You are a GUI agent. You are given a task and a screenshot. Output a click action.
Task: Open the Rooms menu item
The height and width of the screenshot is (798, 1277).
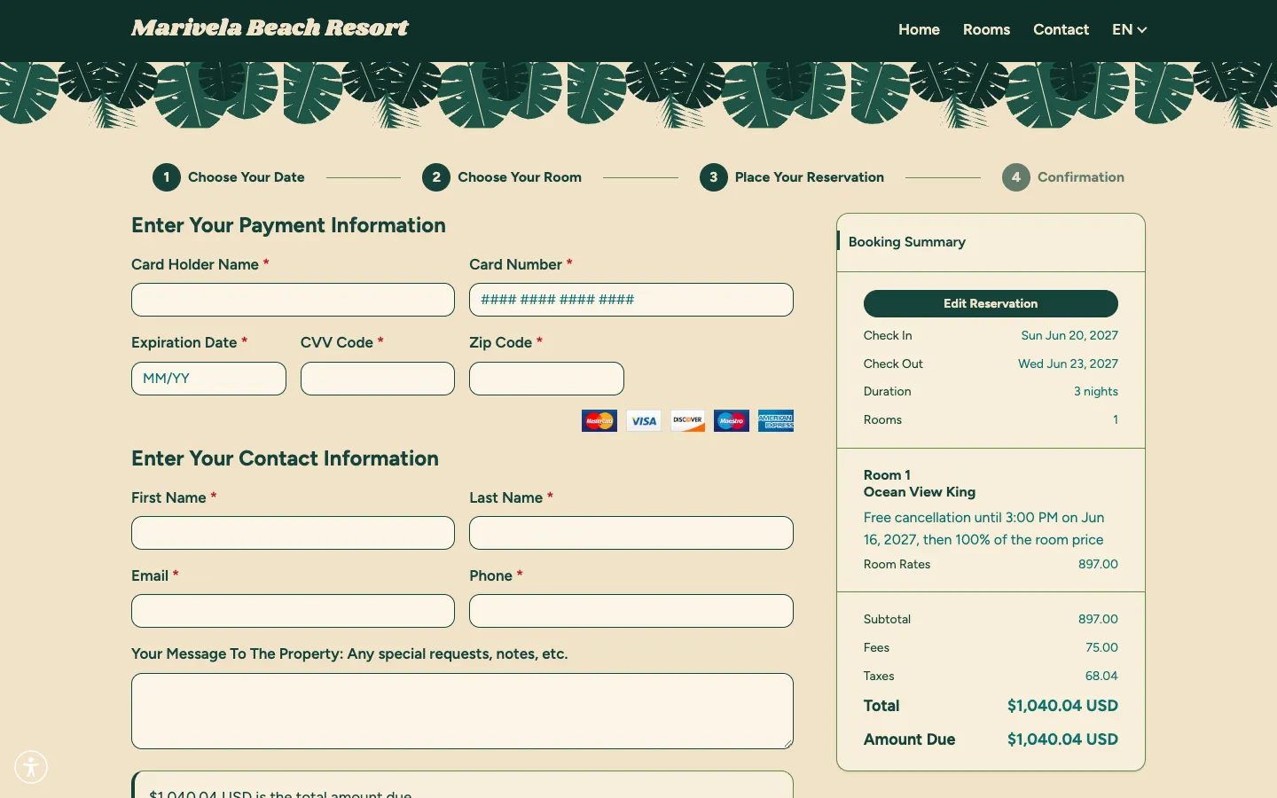[x=986, y=29]
